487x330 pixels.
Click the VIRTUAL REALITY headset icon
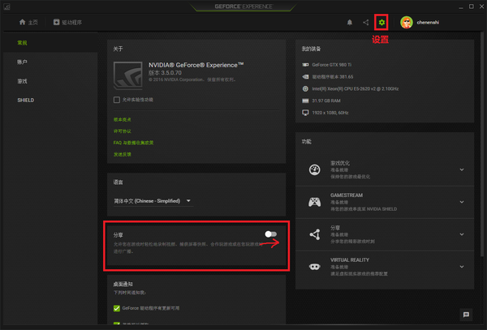315,267
